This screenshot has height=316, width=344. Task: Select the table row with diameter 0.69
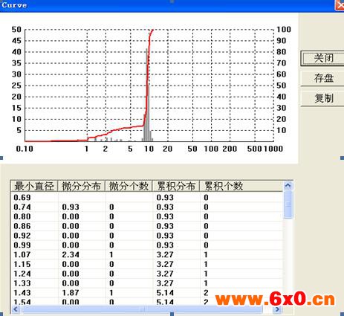pyautogui.click(x=146, y=198)
